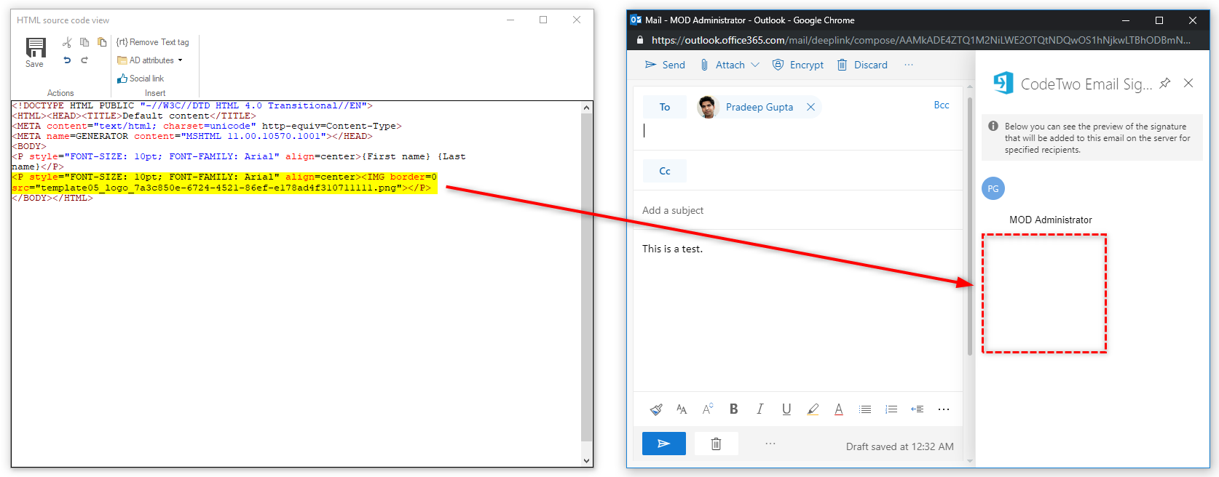The width and height of the screenshot is (1219, 477).
Task: Open the font color tool
Action: coord(839,409)
